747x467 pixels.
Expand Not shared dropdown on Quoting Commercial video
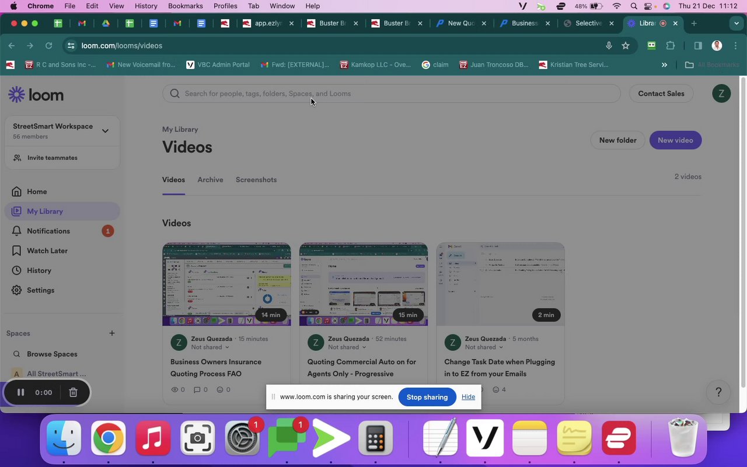(x=347, y=347)
